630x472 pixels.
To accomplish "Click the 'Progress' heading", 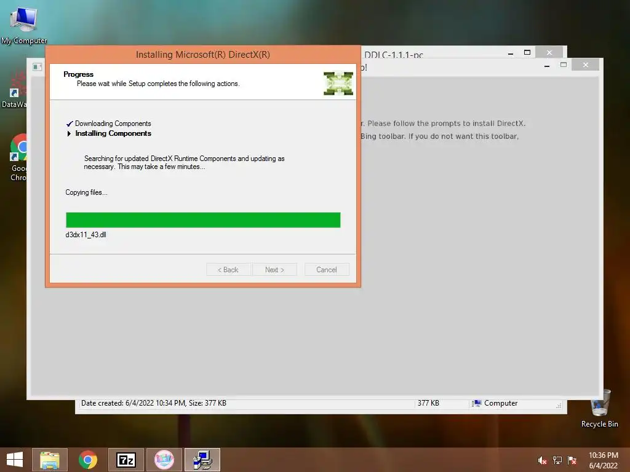I will (78, 74).
